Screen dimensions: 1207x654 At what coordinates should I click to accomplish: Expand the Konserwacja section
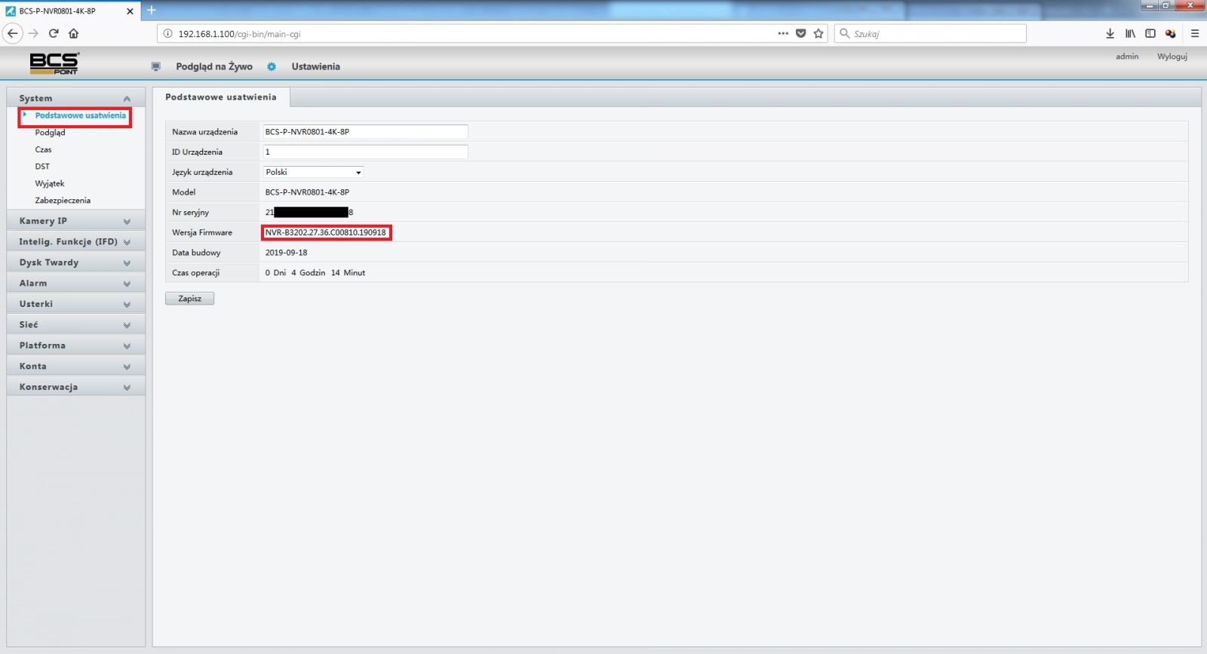point(75,387)
